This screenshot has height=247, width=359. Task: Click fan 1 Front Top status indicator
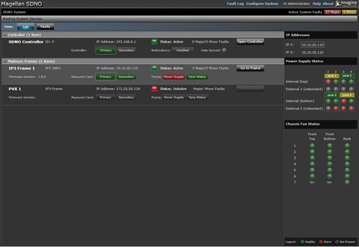point(312,146)
